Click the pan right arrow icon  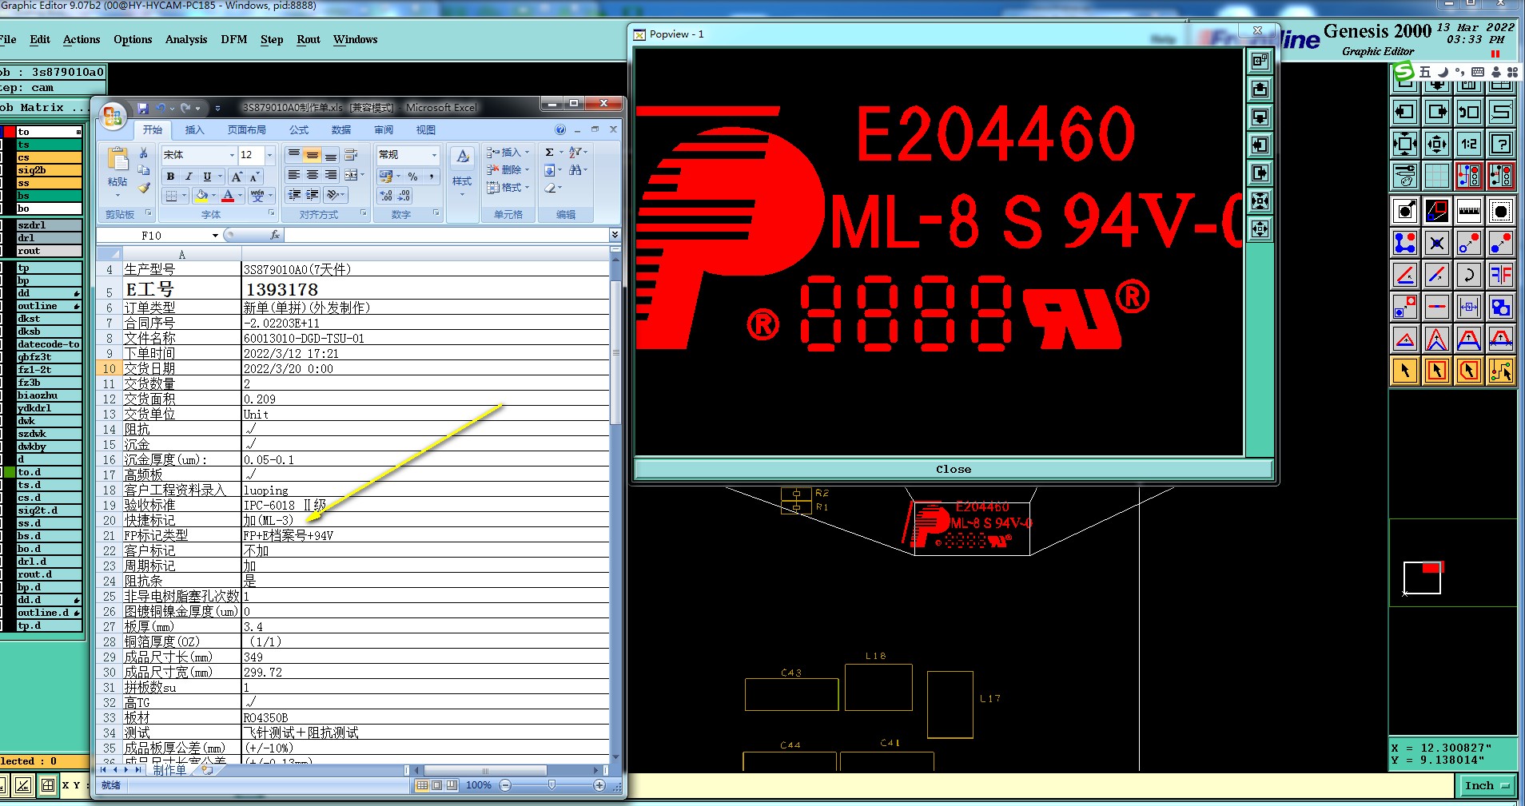click(1436, 112)
